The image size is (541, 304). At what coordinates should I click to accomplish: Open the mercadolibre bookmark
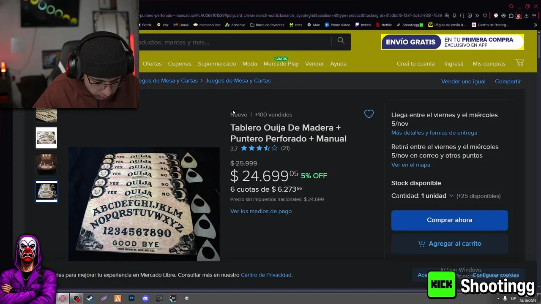pyautogui.click(x=207, y=25)
